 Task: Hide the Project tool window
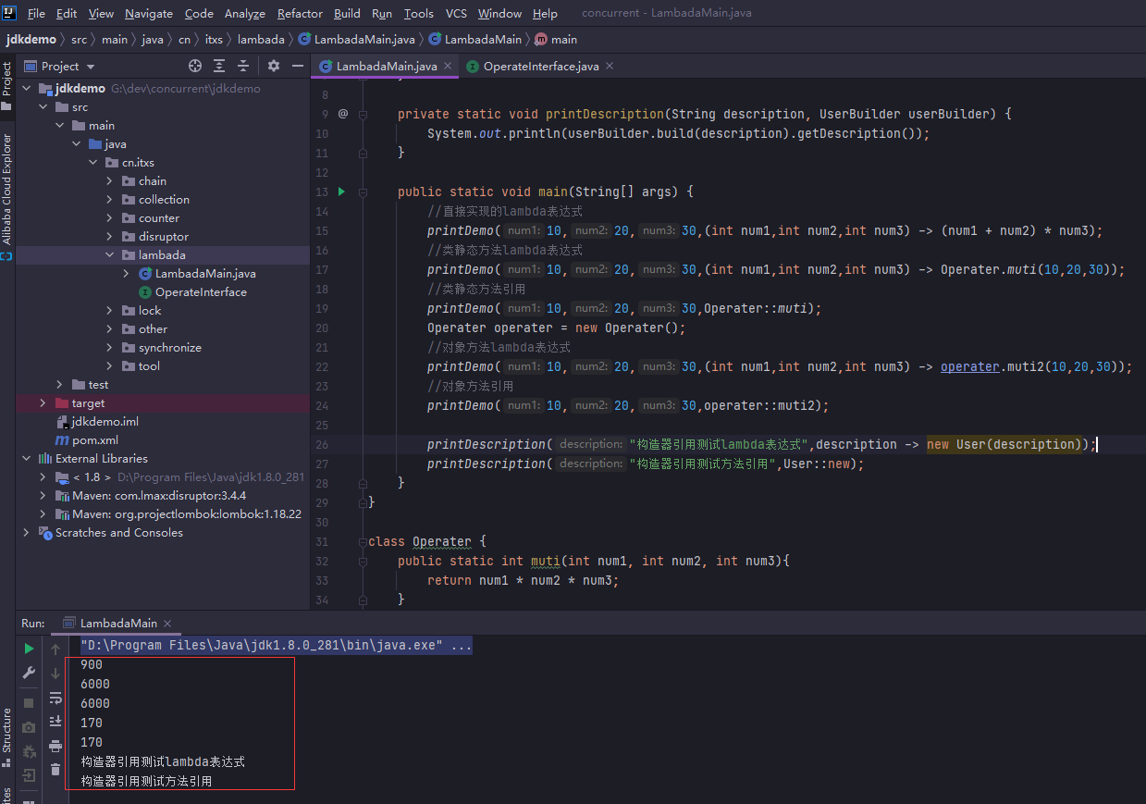(x=297, y=66)
